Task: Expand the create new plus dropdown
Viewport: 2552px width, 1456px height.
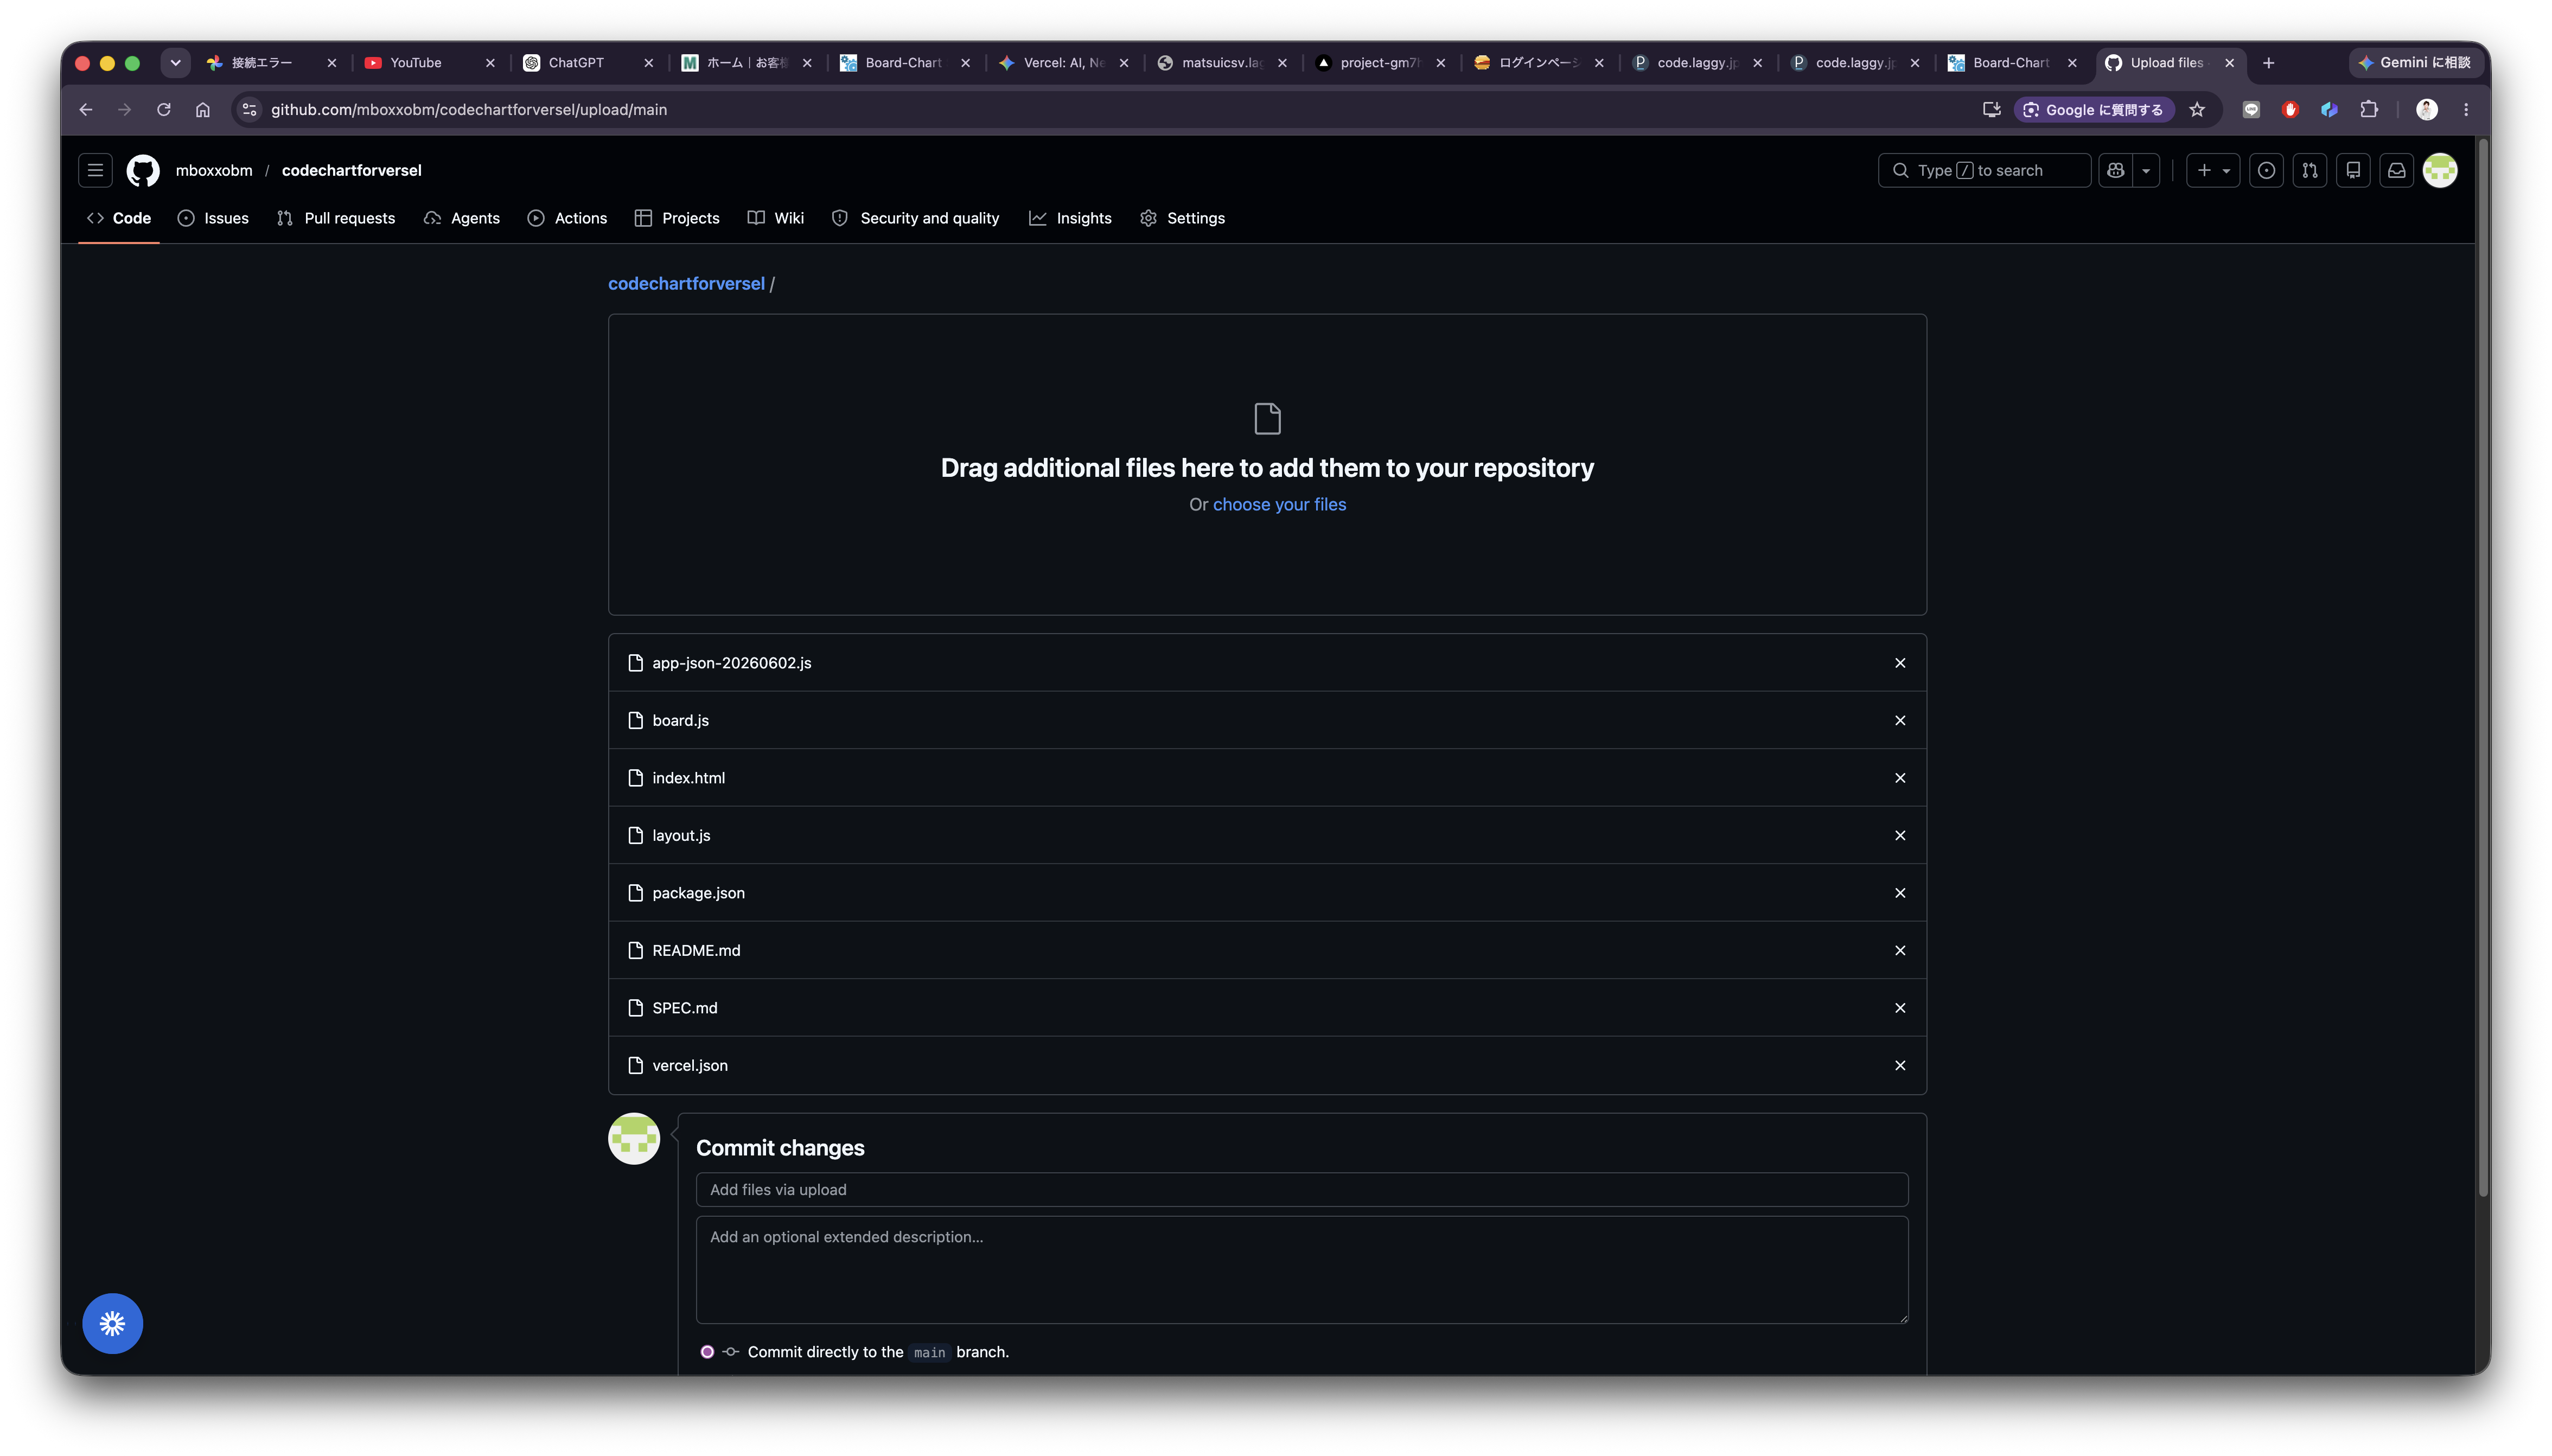Action: (2212, 170)
